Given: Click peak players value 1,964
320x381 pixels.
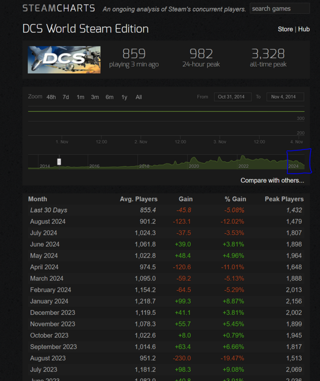Looking at the screenshot, I should point(294,256).
